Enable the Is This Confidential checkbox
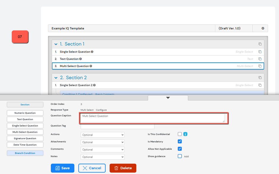 180,134
